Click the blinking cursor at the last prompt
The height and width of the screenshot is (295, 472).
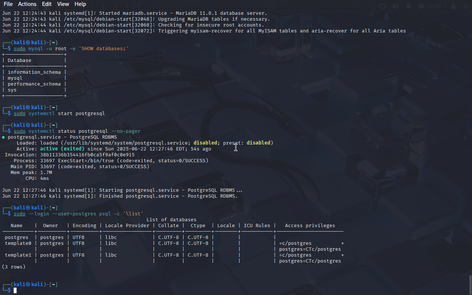point(15,291)
